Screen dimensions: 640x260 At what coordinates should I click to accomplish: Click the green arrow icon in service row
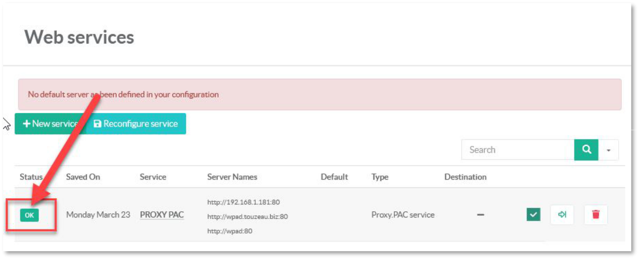[x=562, y=214]
